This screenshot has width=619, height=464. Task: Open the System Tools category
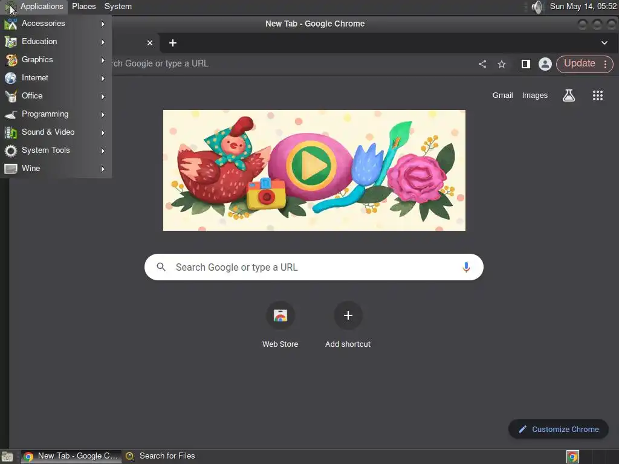[56, 150]
